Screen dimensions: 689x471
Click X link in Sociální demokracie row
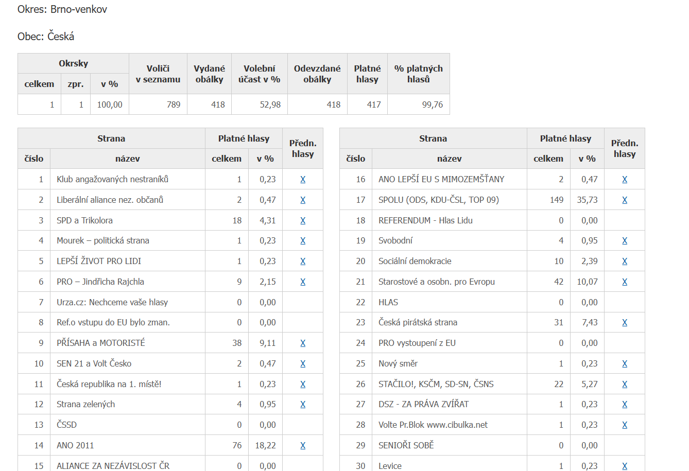tap(625, 261)
